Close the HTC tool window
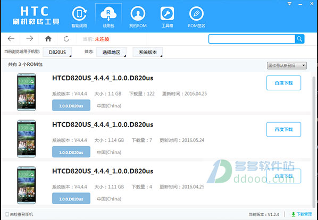The width and height of the screenshot is (318, 220). coord(312,4)
